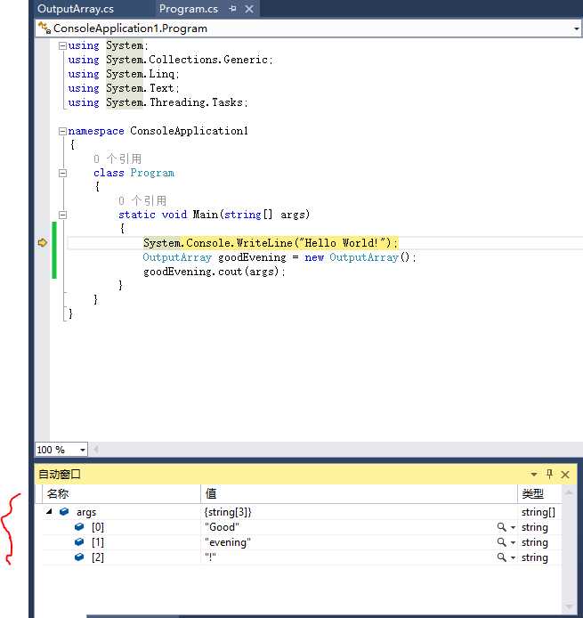The height and width of the screenshot is (618, 583).
Task: Click the 0 个引用 link above Main
Action: coord(142,200)
